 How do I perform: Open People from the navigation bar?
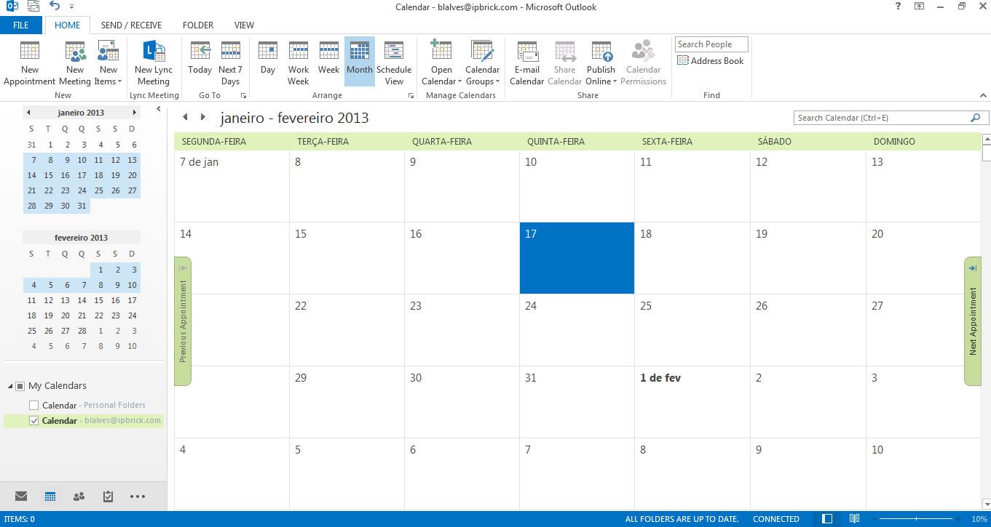pos(79,496)
